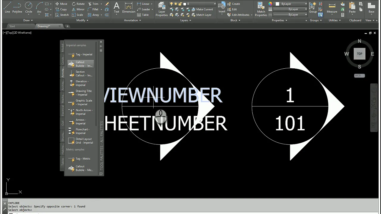The width and height of the screenshot is (381, 214).
Task: Toggle layer lock padlock icon
Action: pyautogui.click(x=180, y=4)
